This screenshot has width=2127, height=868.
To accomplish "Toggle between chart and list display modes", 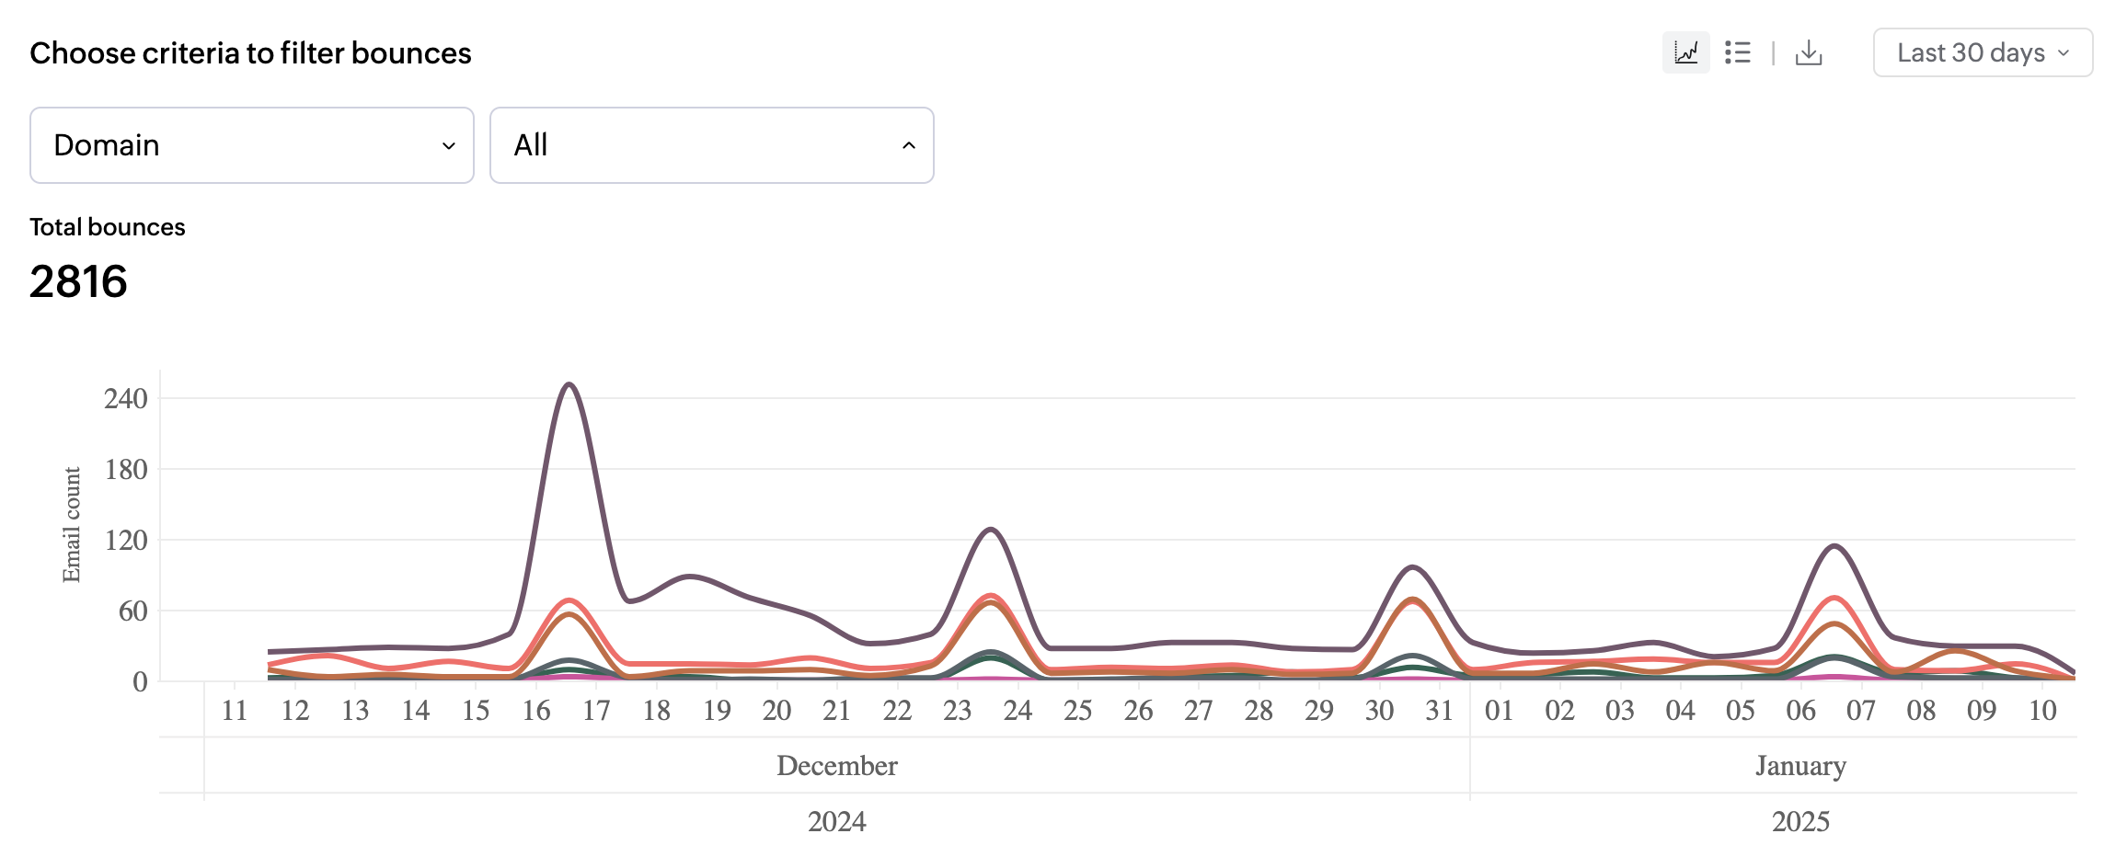I will click(1739, 53).
